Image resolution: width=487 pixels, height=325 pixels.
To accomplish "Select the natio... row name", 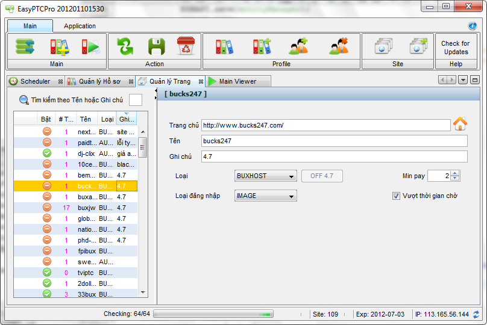I will [87, 229].
